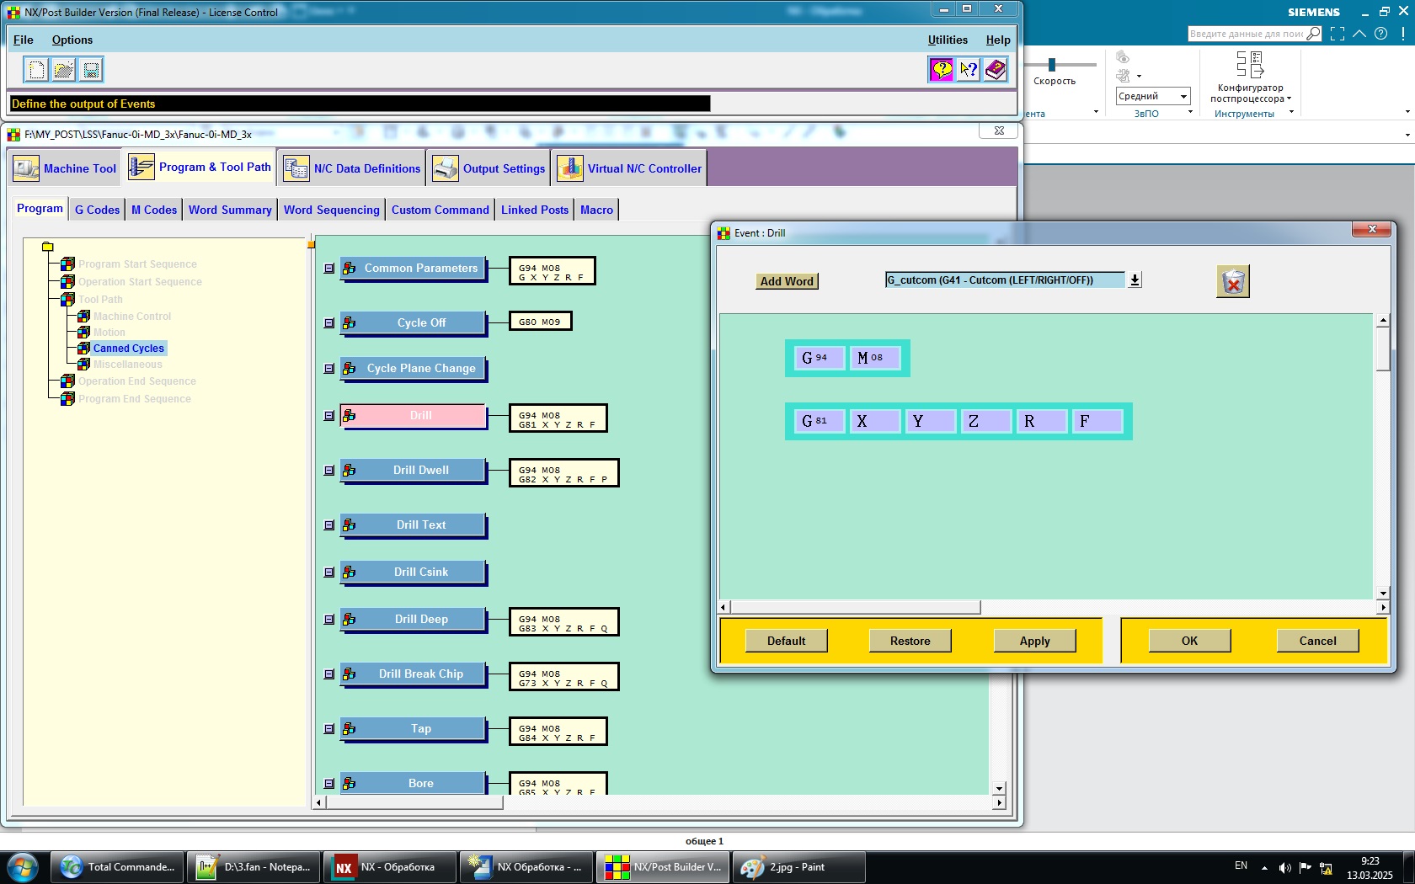Select Operation End Sequence tree item

[137, 381]
